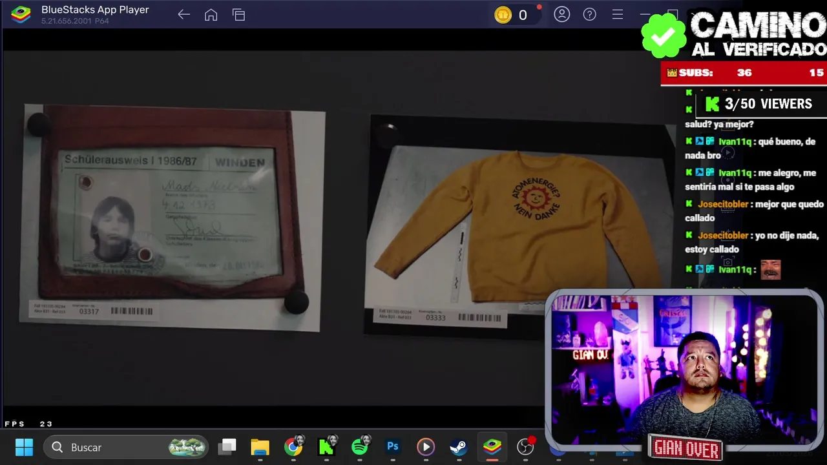Open Task View from the taskbar

pos(227,447)
